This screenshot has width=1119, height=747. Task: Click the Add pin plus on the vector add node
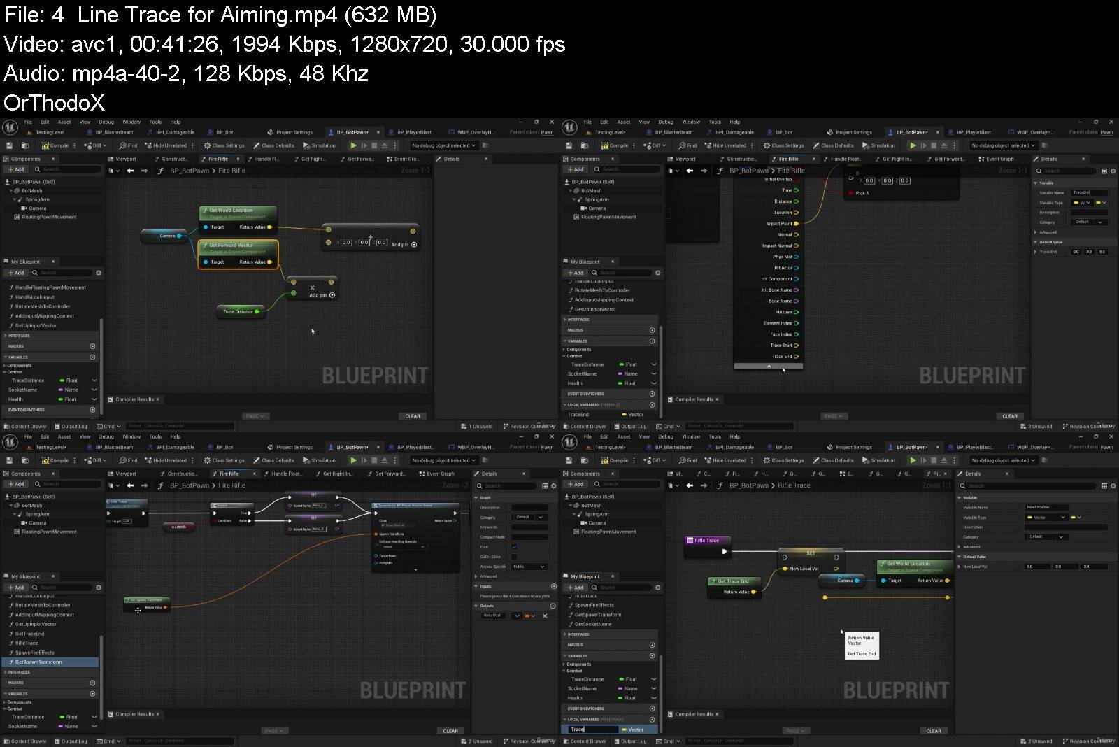point(414,245)
